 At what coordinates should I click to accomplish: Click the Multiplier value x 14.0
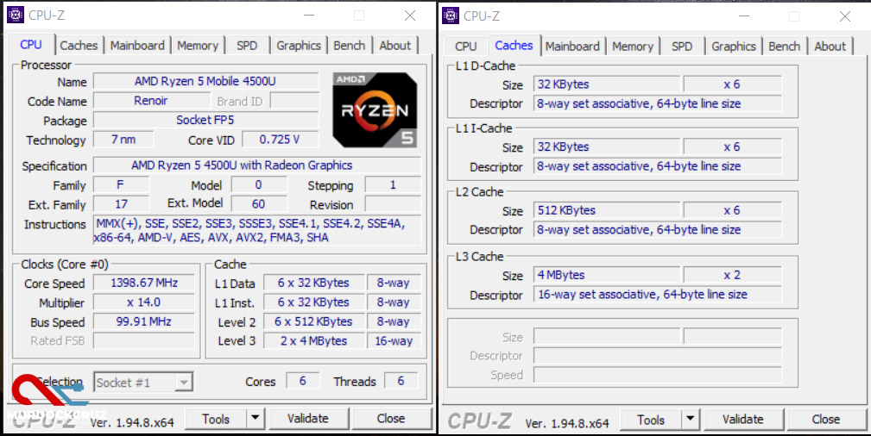144,302
